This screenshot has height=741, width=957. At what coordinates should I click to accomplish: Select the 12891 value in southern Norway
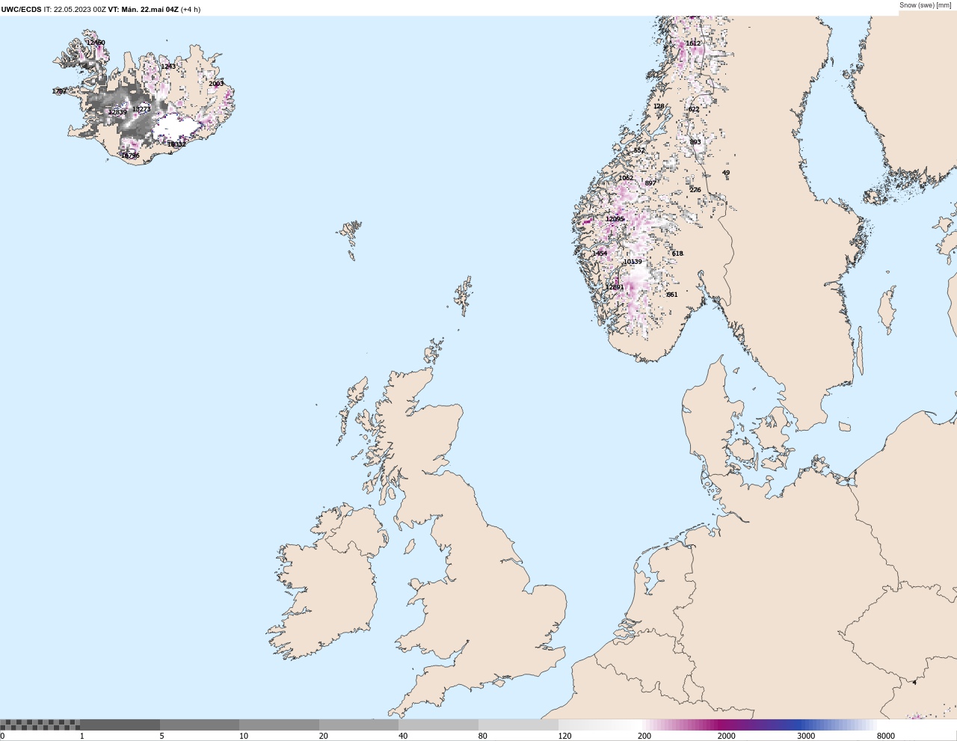coord(615,287)
